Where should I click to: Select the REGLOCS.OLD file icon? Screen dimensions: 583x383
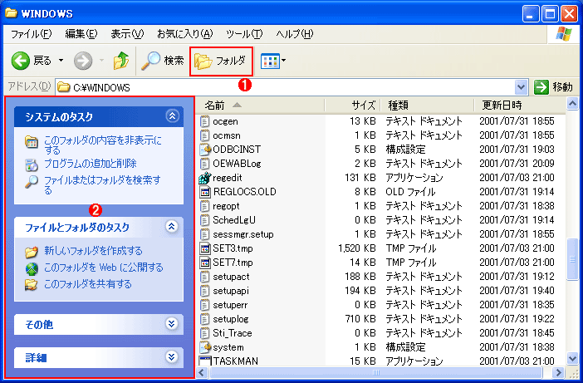[205, 192]
